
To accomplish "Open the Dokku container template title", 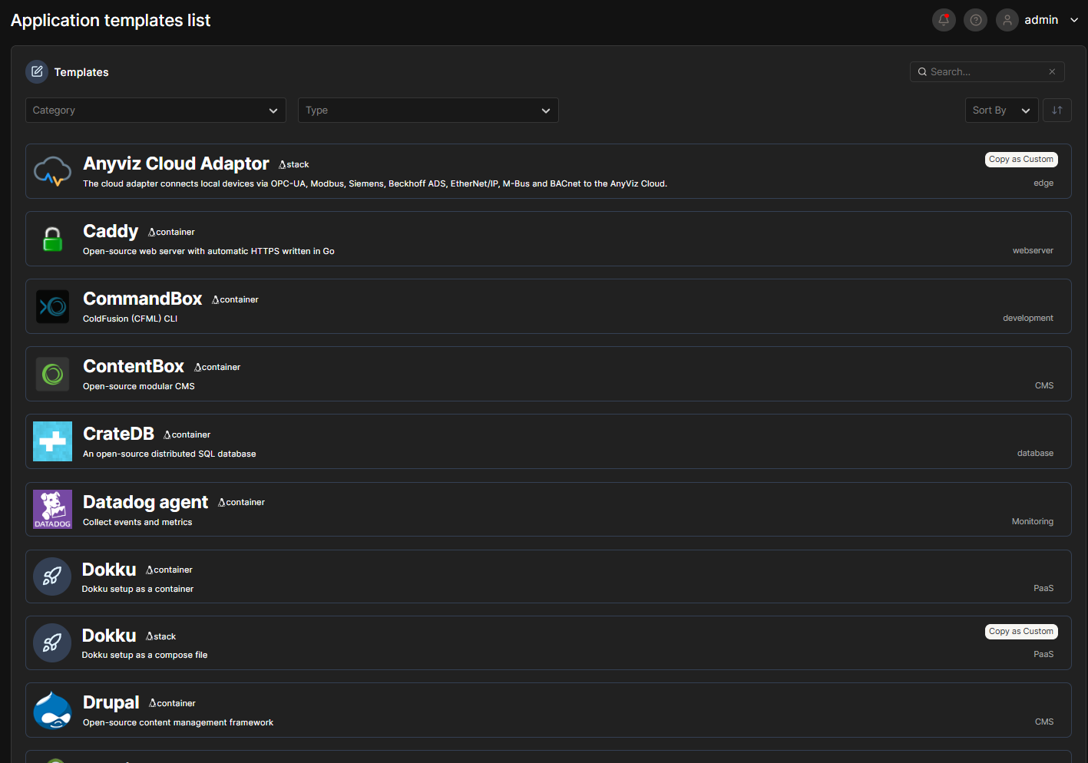I will click(109, 570).
